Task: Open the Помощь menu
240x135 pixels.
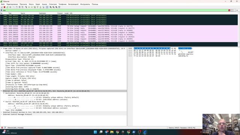Action: click(x=95, y=4)
